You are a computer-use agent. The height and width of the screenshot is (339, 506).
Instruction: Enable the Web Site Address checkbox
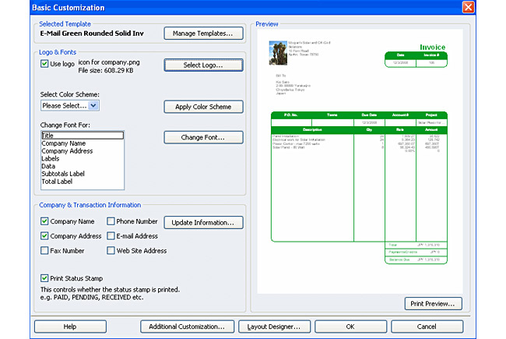pyautogui.click(x=111, y=251)
